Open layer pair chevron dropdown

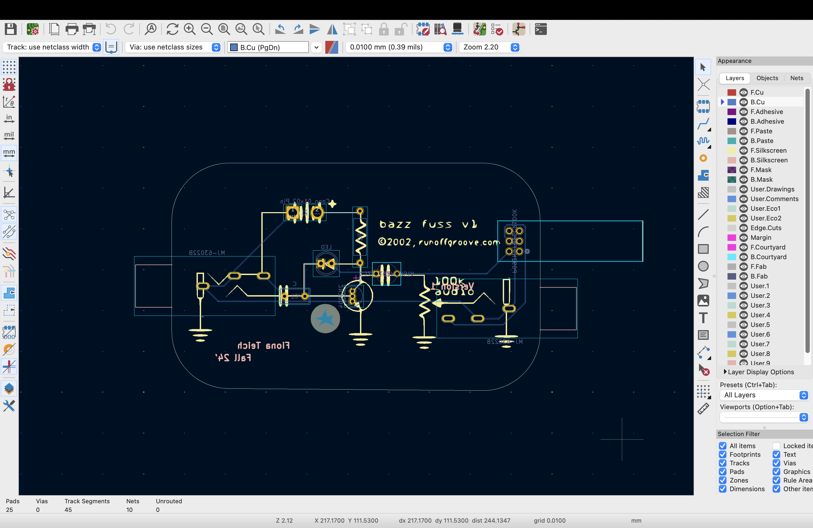click(316, 47)
